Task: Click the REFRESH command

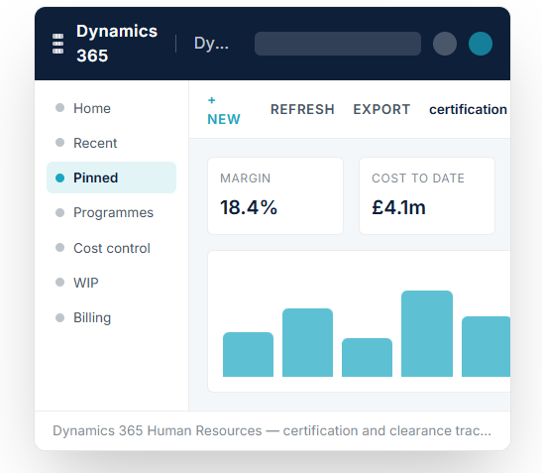Action: click(302, 110)
